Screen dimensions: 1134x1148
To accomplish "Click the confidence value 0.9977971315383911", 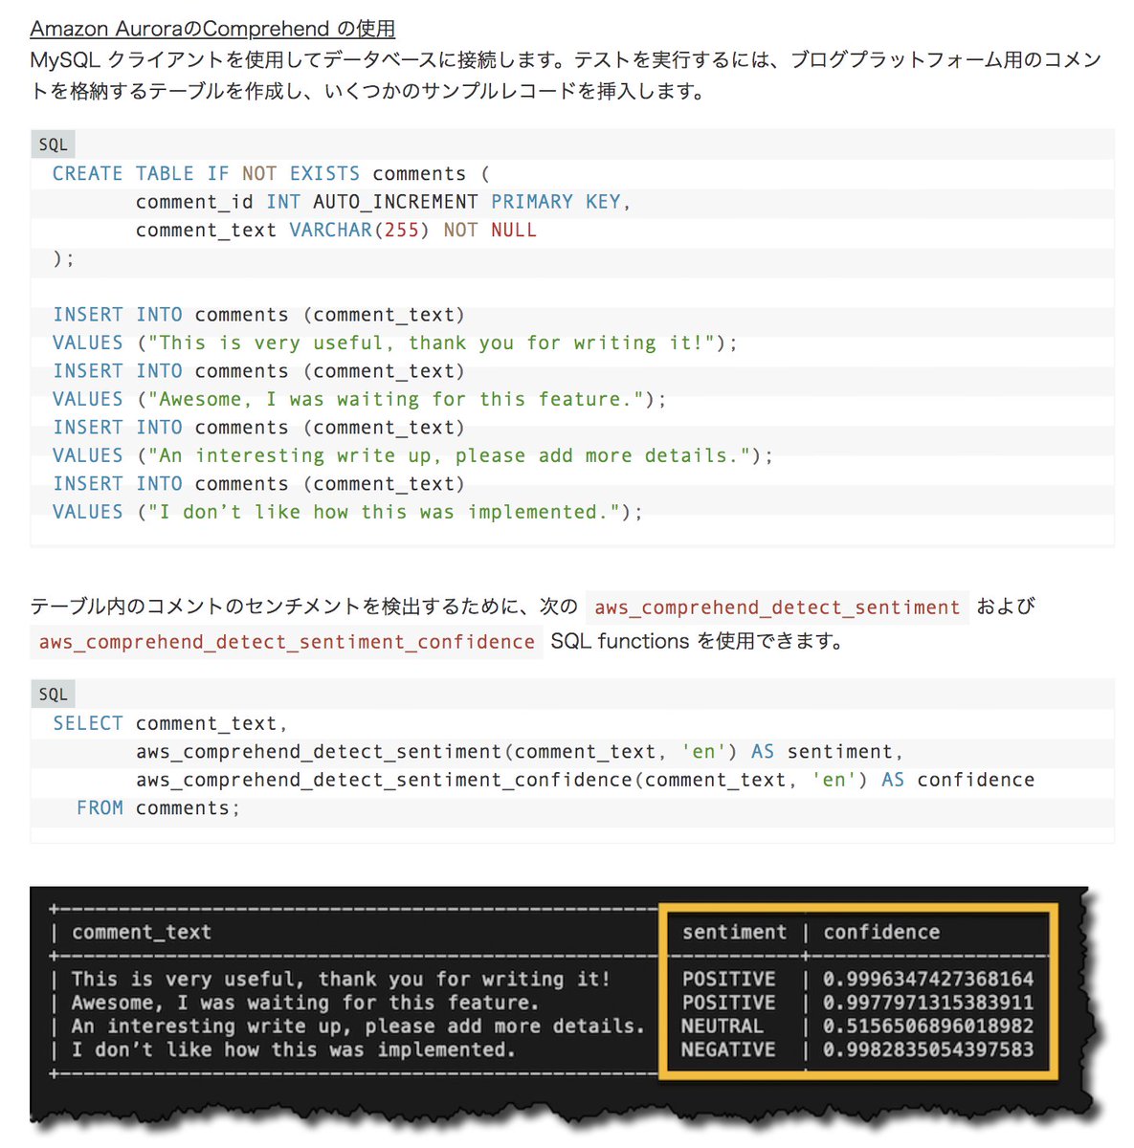I will click(928, 1003).
